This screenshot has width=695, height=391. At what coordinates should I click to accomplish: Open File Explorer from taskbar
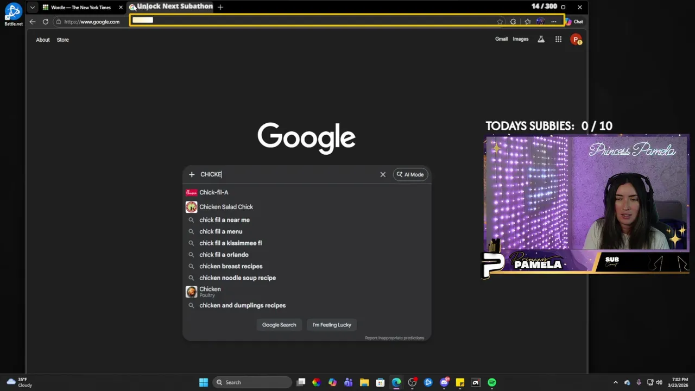coord(364,382)
